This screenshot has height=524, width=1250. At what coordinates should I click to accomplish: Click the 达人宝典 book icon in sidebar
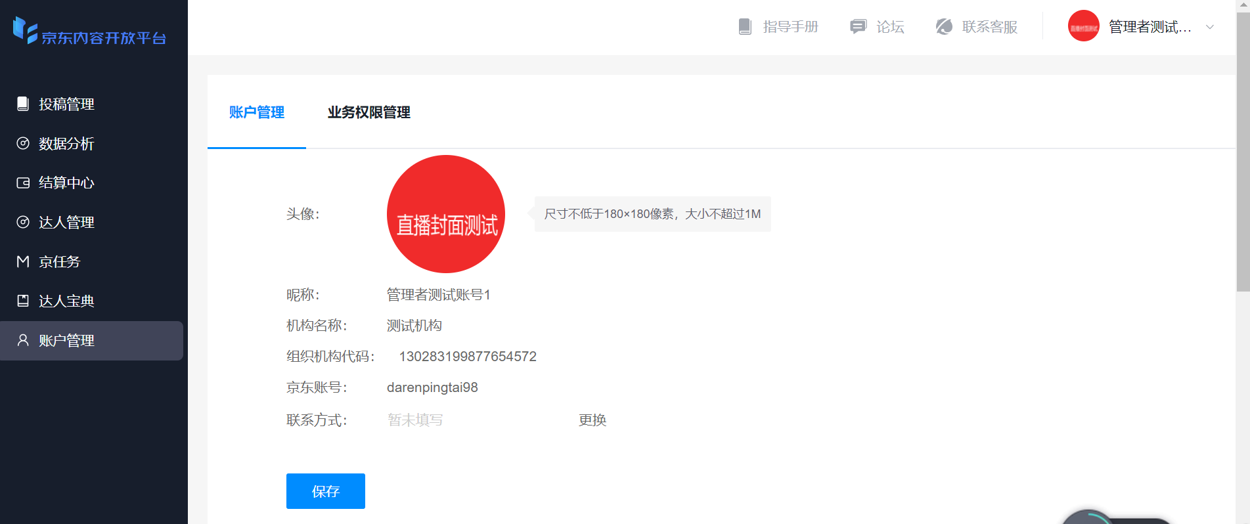click(23, 301)
